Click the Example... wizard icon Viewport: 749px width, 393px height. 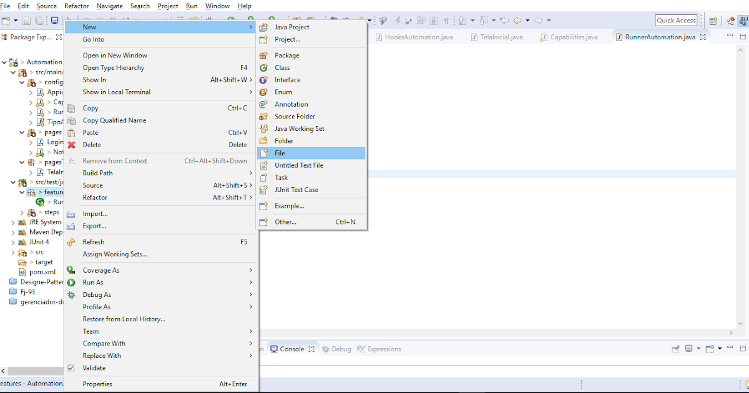(x=263, y=206)
